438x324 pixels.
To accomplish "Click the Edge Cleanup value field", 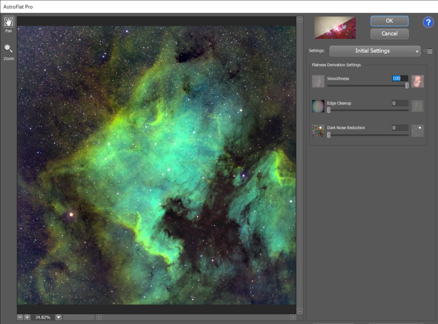I will (399, 103).
